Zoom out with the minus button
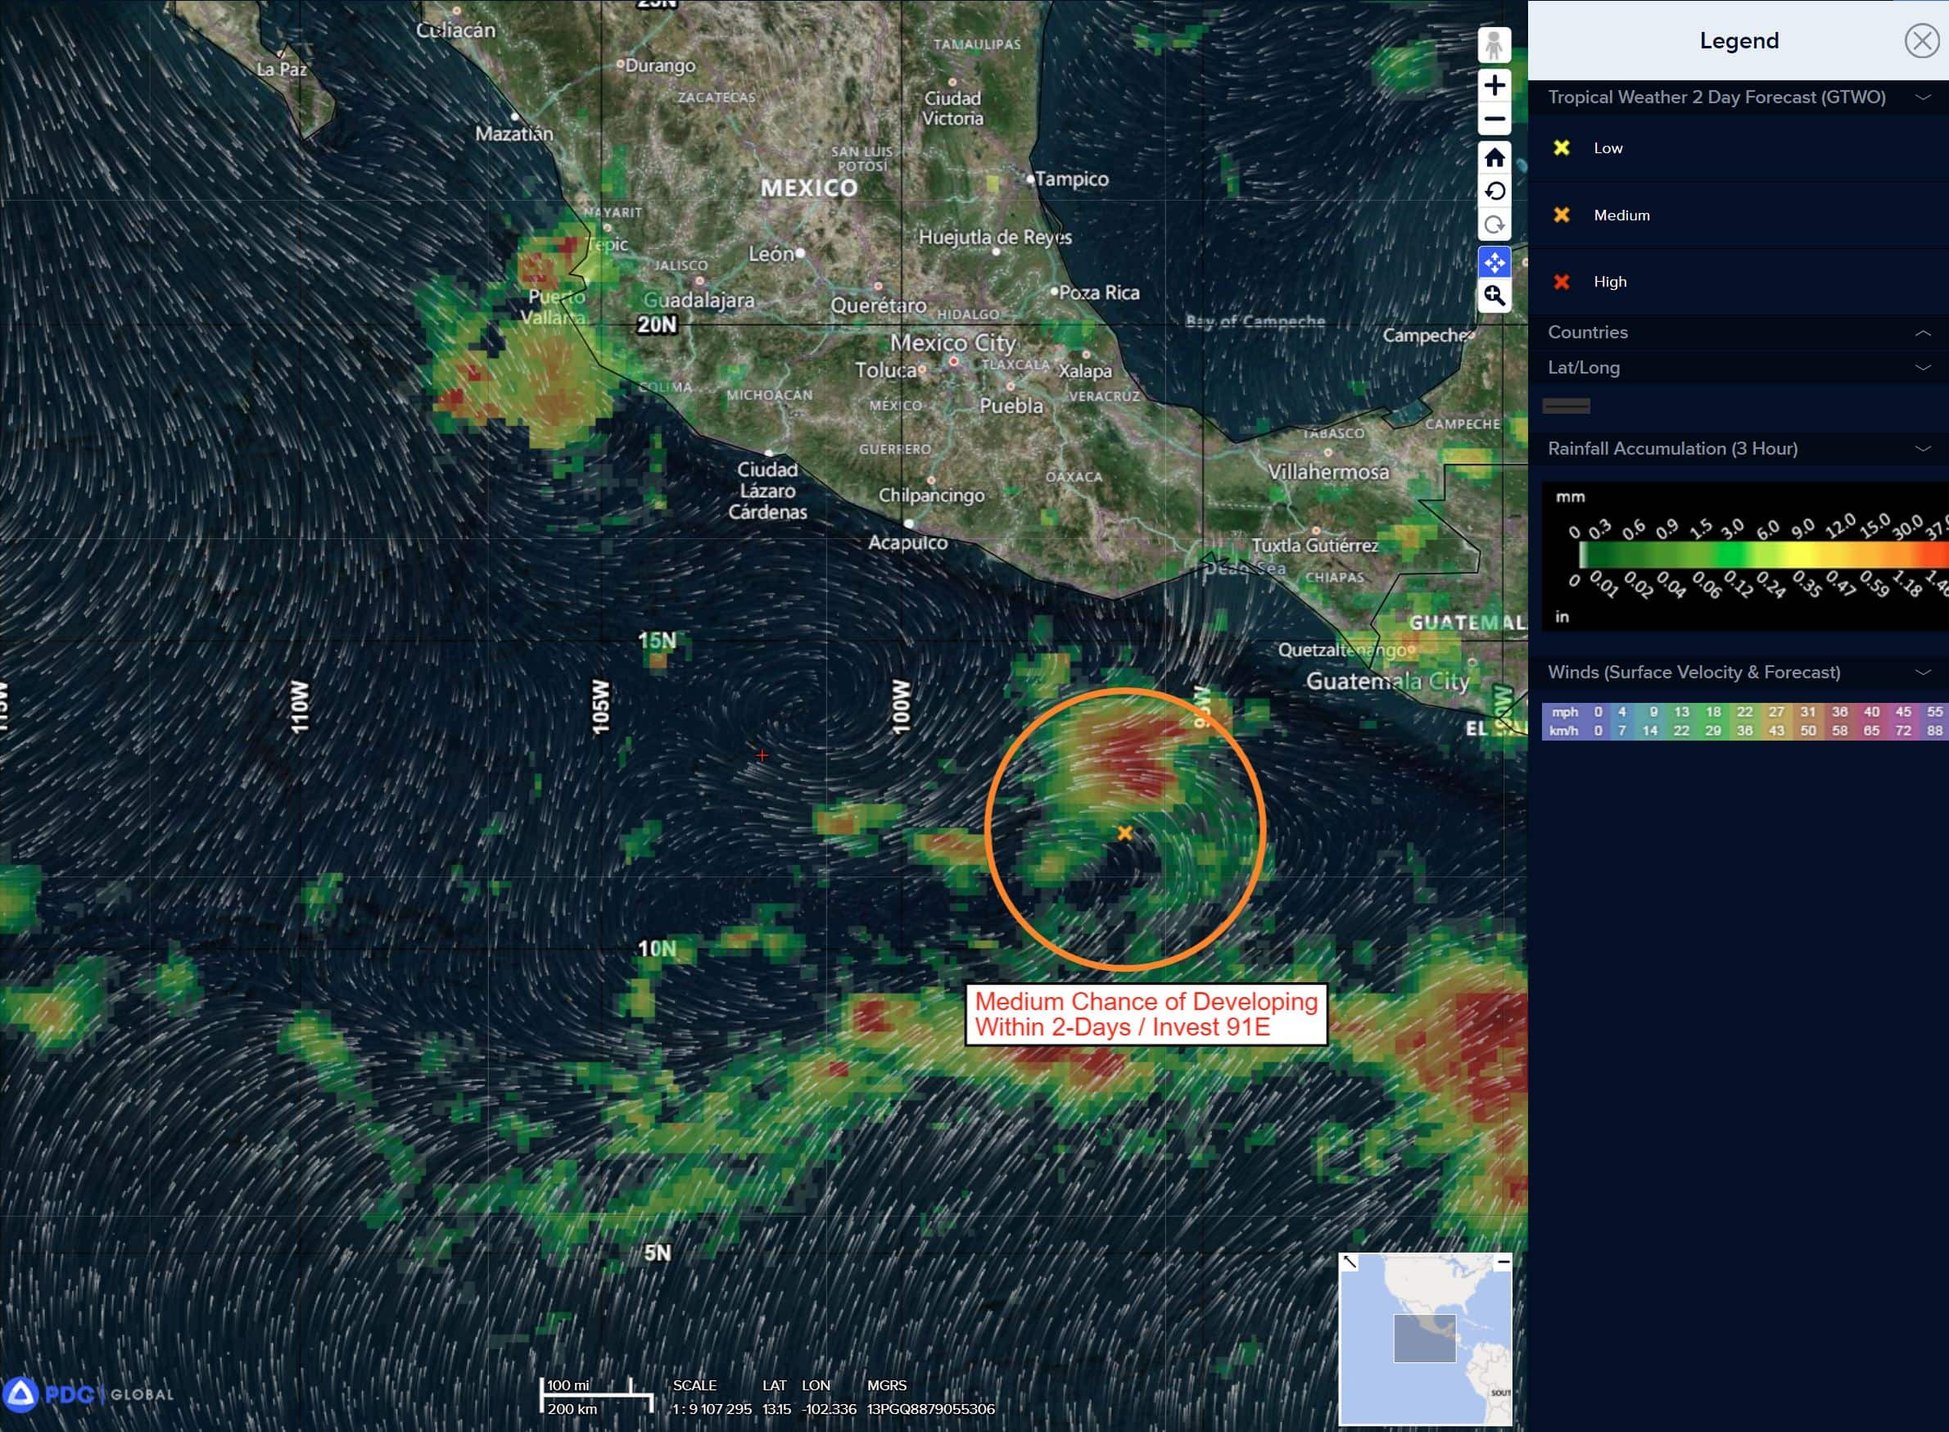Viewport: 1949px width, 1432px height. point(1493,120)
